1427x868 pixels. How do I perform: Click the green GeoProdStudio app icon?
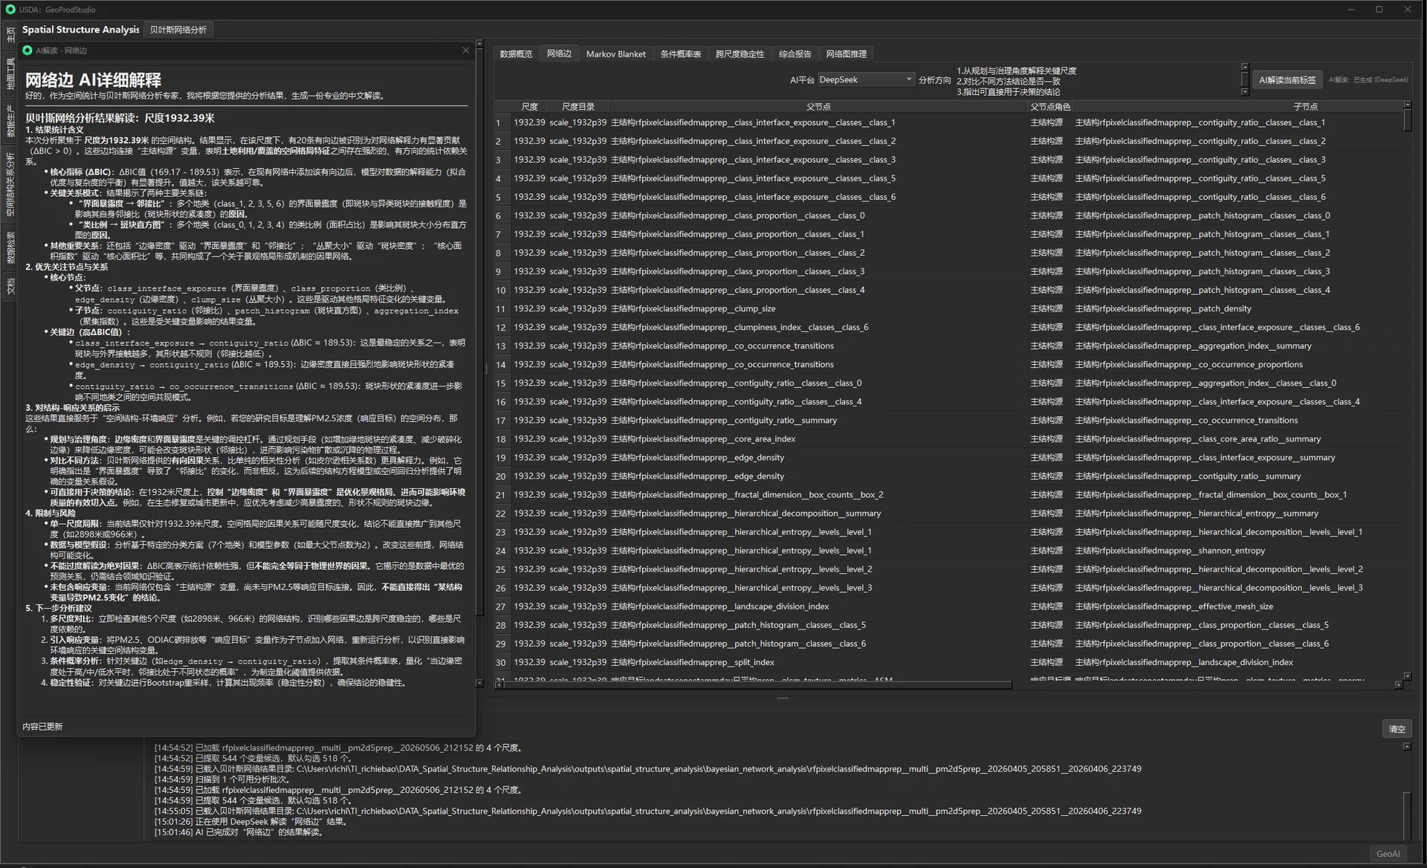(10, 10)
